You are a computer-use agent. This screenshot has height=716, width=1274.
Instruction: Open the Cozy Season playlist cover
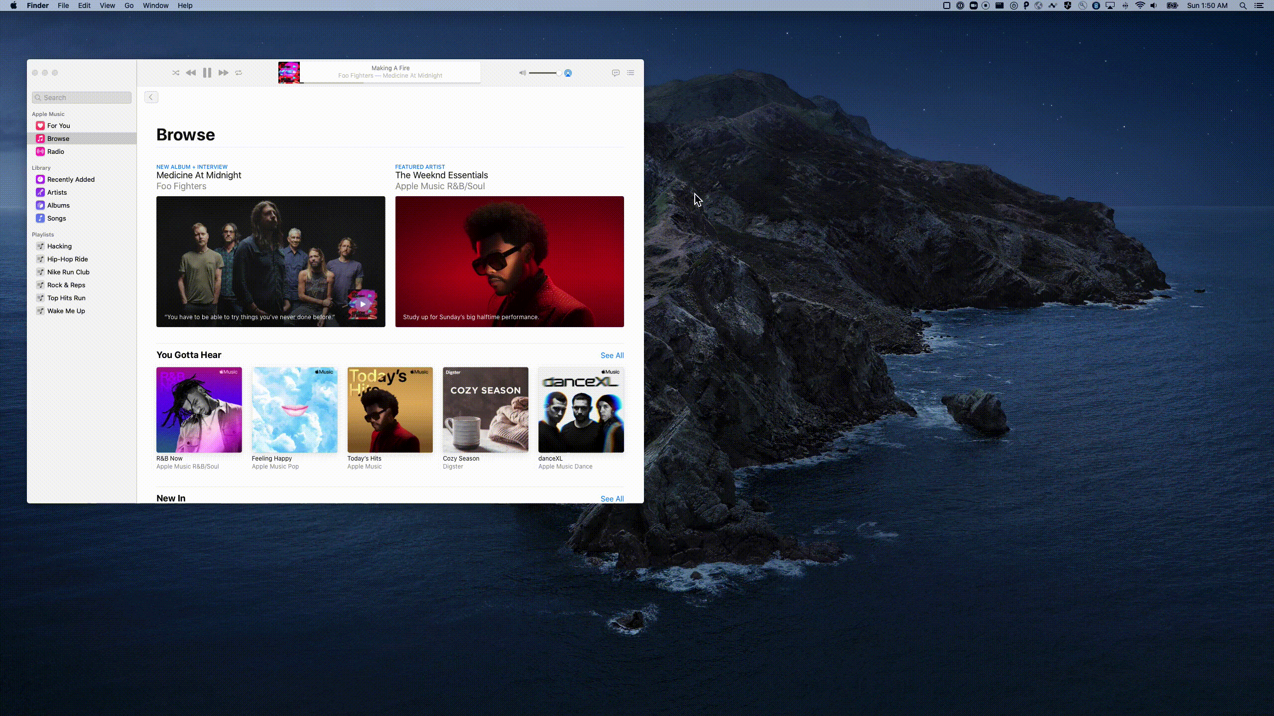(x=486, y=410)
